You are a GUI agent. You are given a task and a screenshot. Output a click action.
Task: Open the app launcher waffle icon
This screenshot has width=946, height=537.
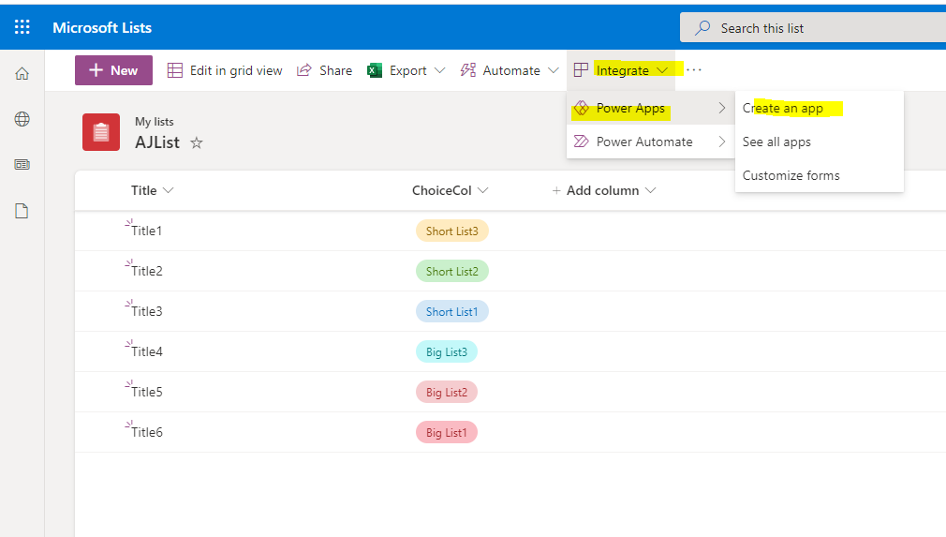click(x=22, y=27)
